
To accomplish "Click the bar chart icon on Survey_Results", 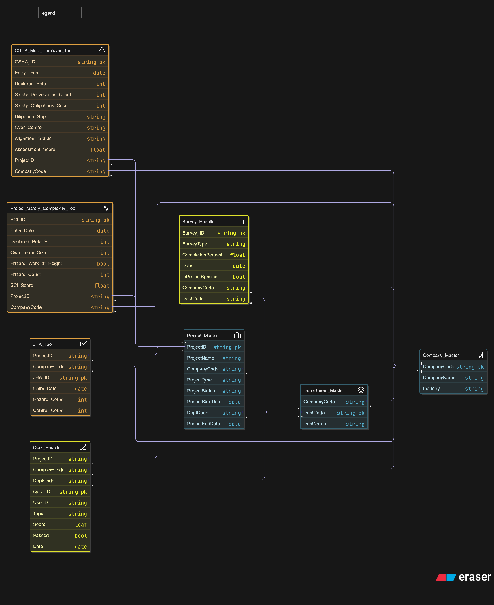I will click(x=242, y=221).
